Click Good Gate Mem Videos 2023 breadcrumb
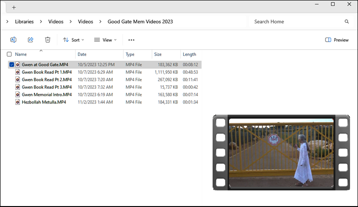Image resolution: width=358 pixels, height=207 pixels. point(140,22)
